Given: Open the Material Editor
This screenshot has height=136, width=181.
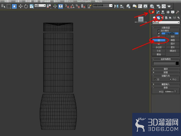Looking at the screenshot, I should (152, 6).
